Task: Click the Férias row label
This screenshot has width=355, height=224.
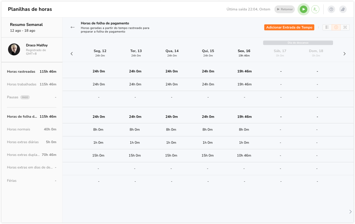Action: [x=12, y=181]
